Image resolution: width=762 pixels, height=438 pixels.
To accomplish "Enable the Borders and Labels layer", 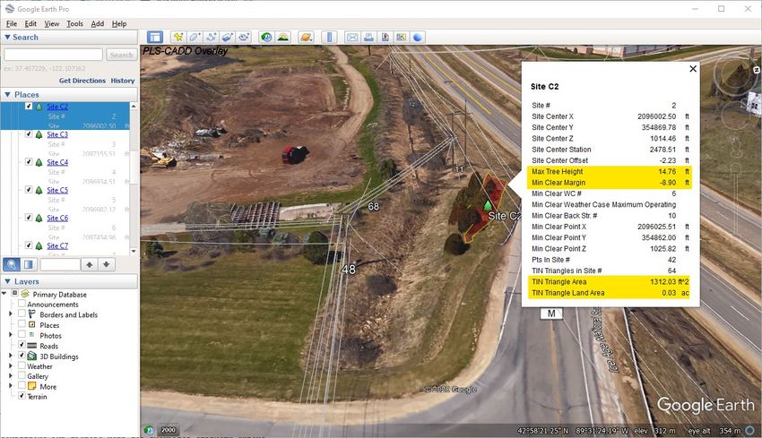I will tap(22, 314).
